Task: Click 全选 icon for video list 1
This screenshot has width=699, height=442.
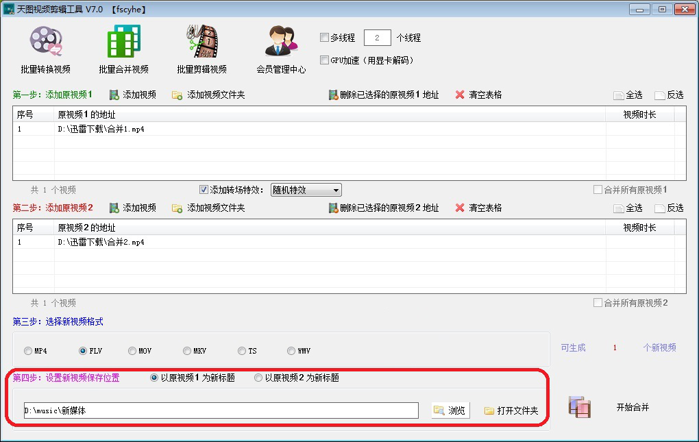Action: 618,95
